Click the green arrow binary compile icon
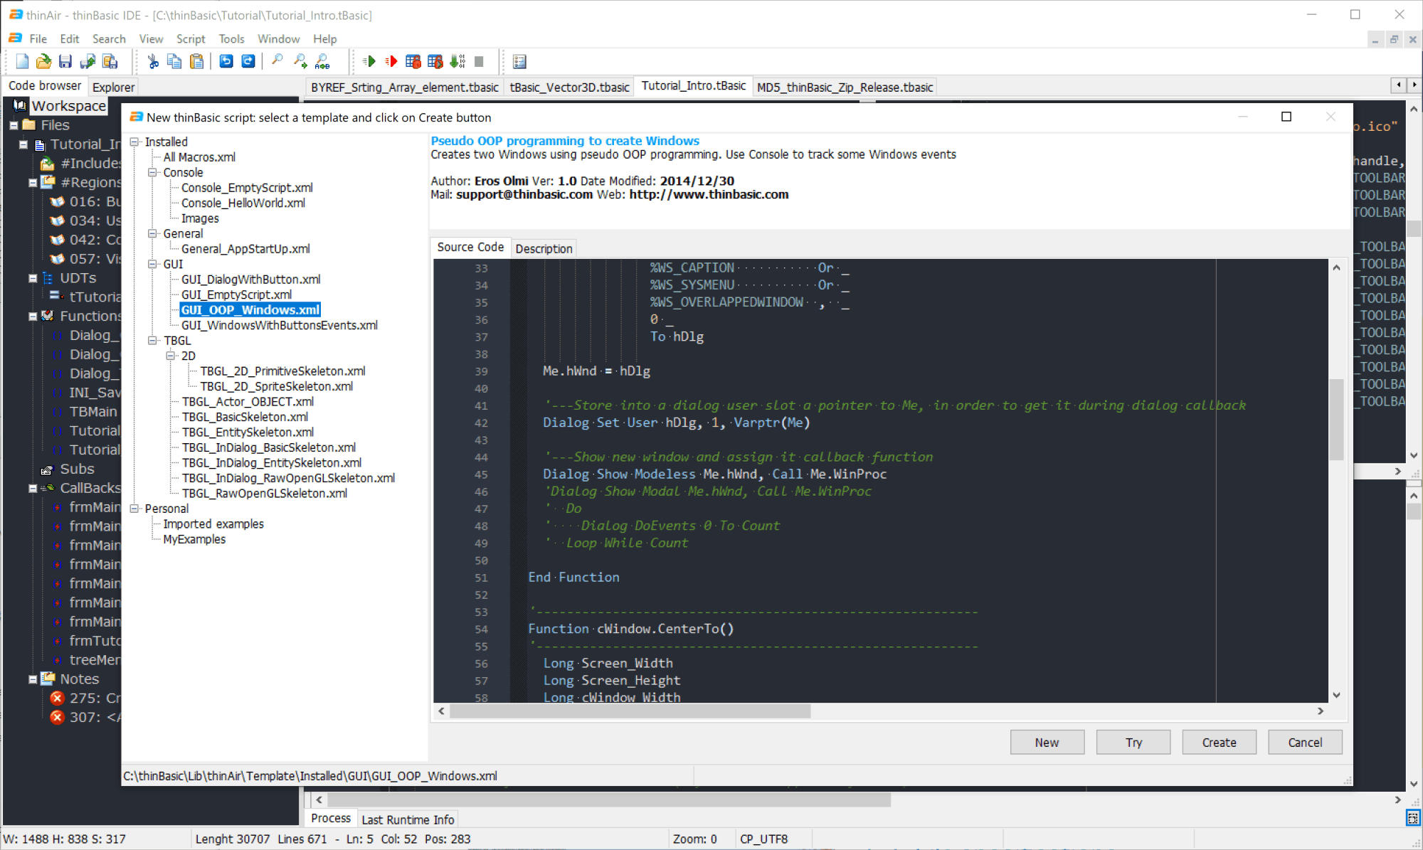Image resolution: width=1423 pixels, height=850 pixels. pyautogui.click(x=457, y=62)
